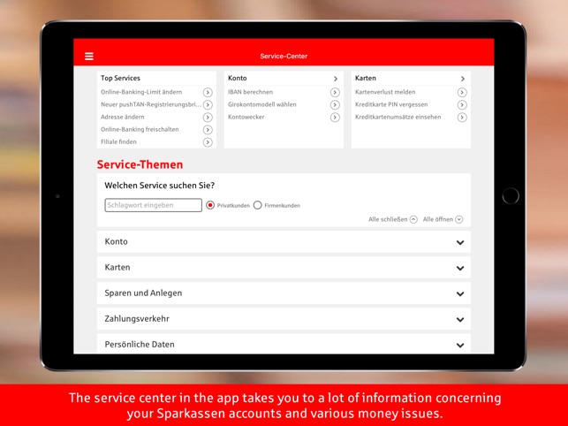
Task: Open Karten card header chevron
Action: [463, 79]
